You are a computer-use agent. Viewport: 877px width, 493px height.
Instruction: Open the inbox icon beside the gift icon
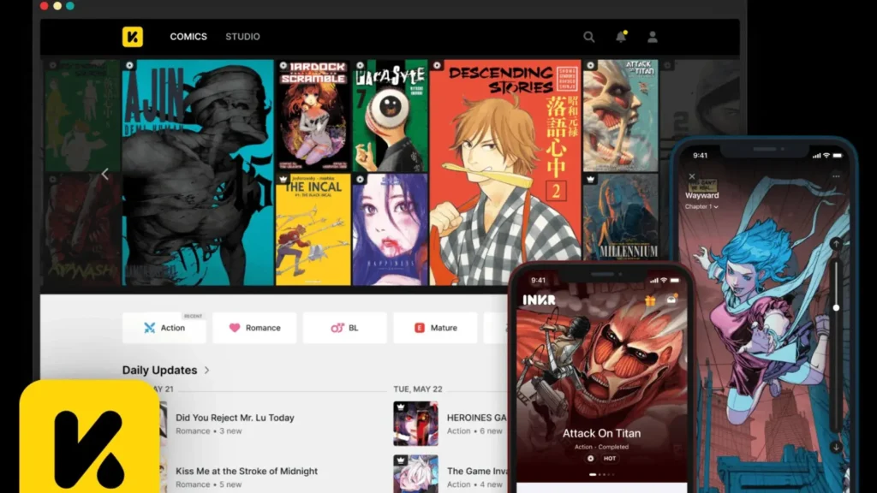(671, 300)
